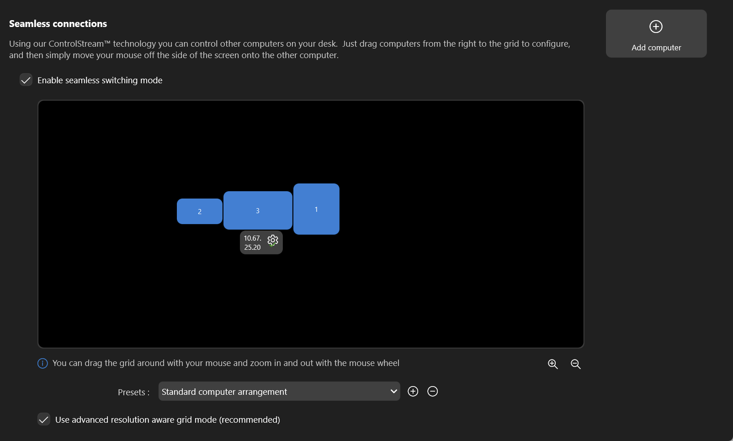The height and width of the screenshot is (441, 733).
Task: Click the 'Enable seamless switching mode' label
Action: point(100,81)
